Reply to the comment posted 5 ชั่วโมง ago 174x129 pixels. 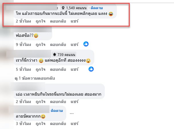pos(58,69)
